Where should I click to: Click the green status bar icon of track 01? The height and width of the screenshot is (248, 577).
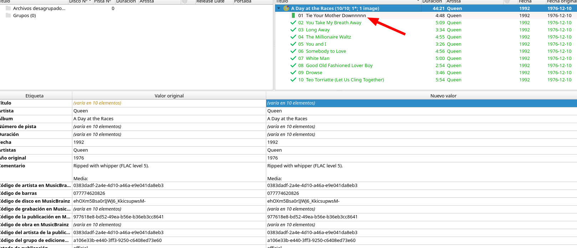click(293, 15)
